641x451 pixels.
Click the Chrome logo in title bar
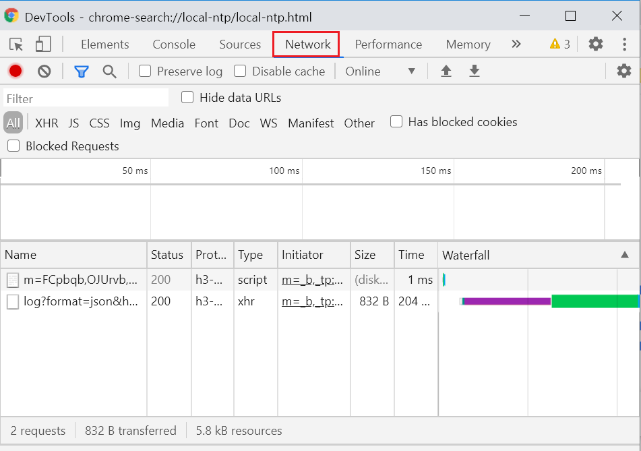[11, 16]
